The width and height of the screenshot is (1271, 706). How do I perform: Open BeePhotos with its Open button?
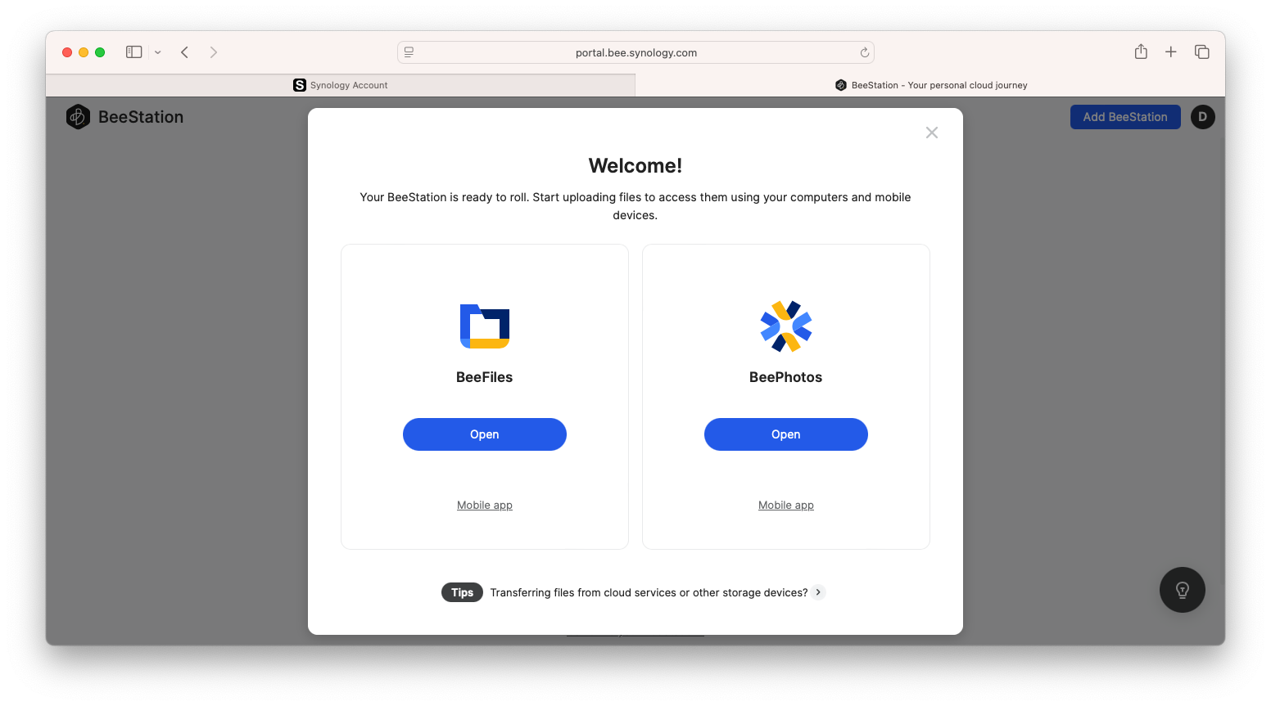coord(786,434)
